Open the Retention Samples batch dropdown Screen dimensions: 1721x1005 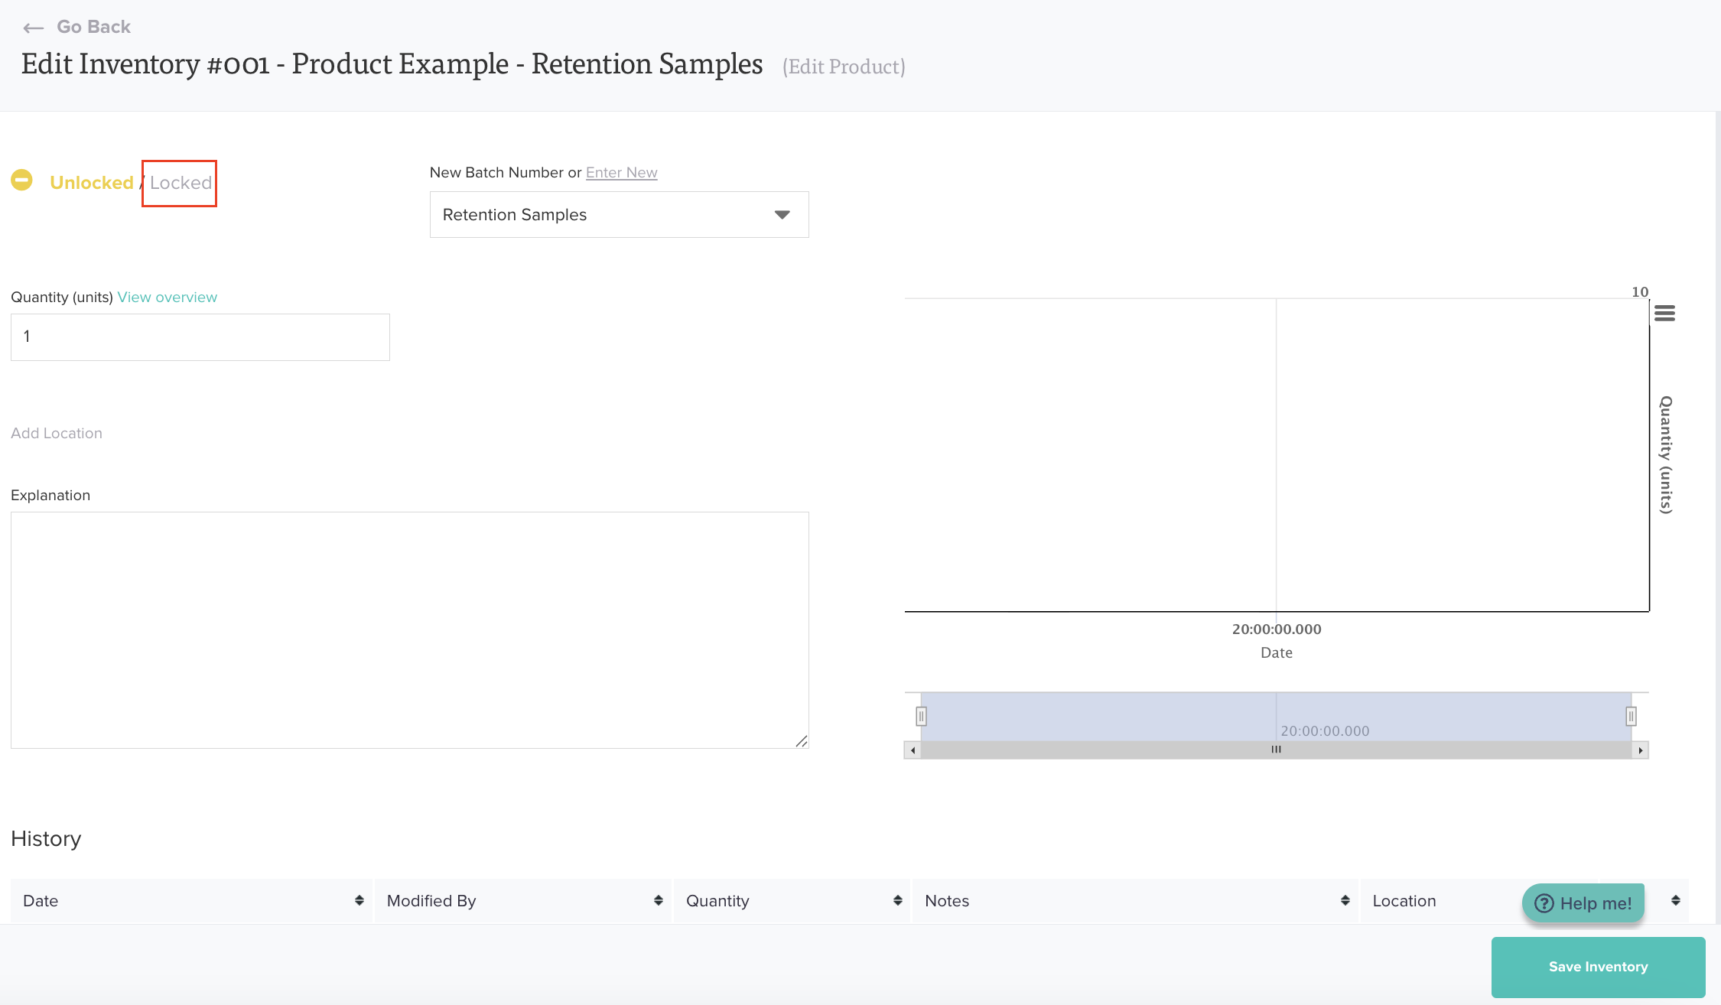pos(619,215)
